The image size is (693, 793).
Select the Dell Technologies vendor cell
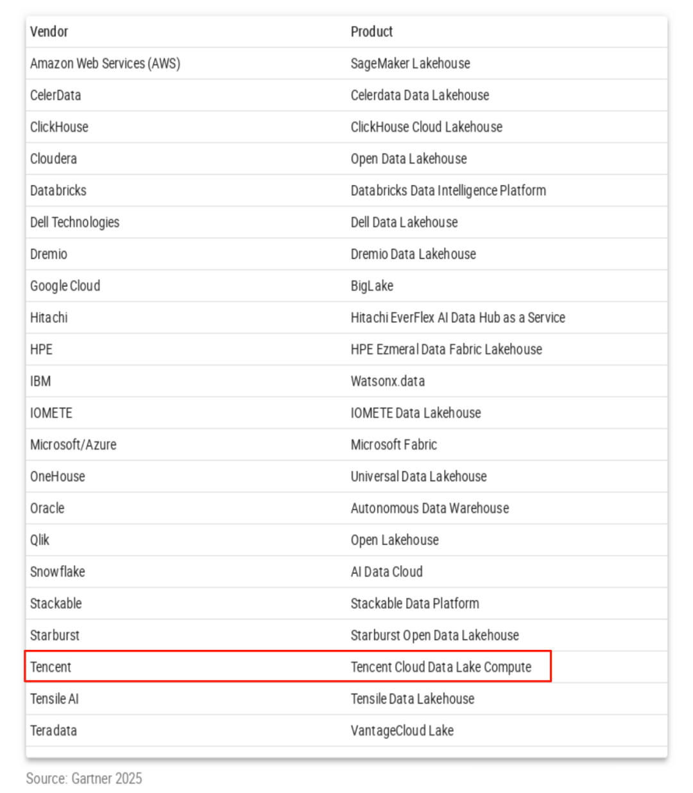[74, 222]
